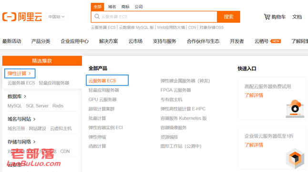Click the 精选爆款 header

(x=42, y=61)
